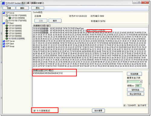This screenshot has height=116, width=151.
Task: Click the UDP Group node icon
Action: 4,46
